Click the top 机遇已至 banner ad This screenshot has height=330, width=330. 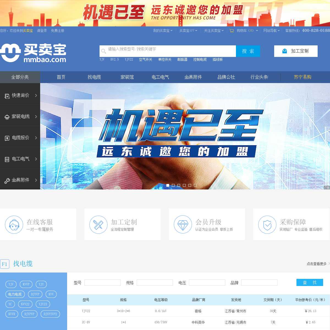pyautogui.click(x=165, y=13)
